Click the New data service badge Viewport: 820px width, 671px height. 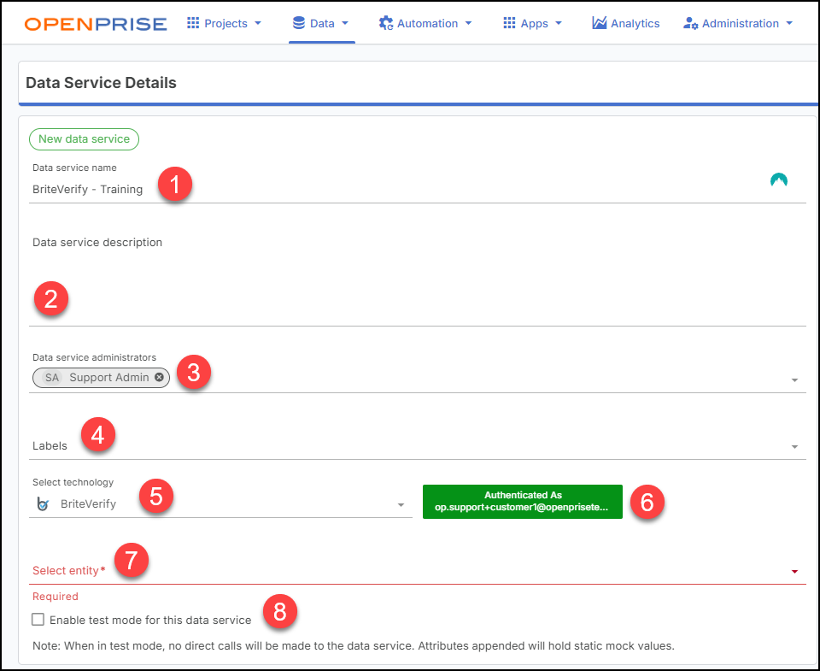(85, 139)
